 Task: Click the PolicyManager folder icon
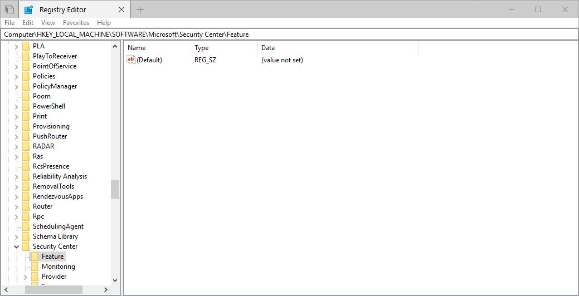click(26, 86)
